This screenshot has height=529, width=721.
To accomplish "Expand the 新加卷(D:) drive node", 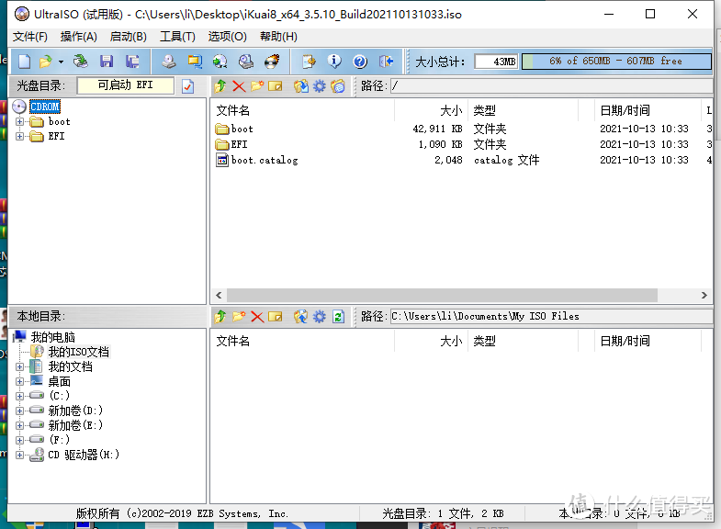I will coord(20,411).
